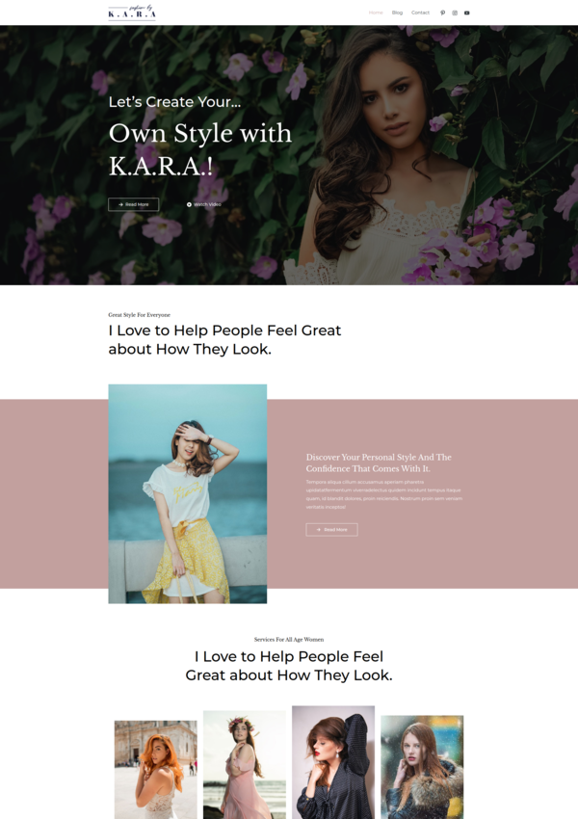Viewport: 578px width, 819px height.
Task: Click the Own Style with K.A.R.A.! headline
Action: [200, 149]
